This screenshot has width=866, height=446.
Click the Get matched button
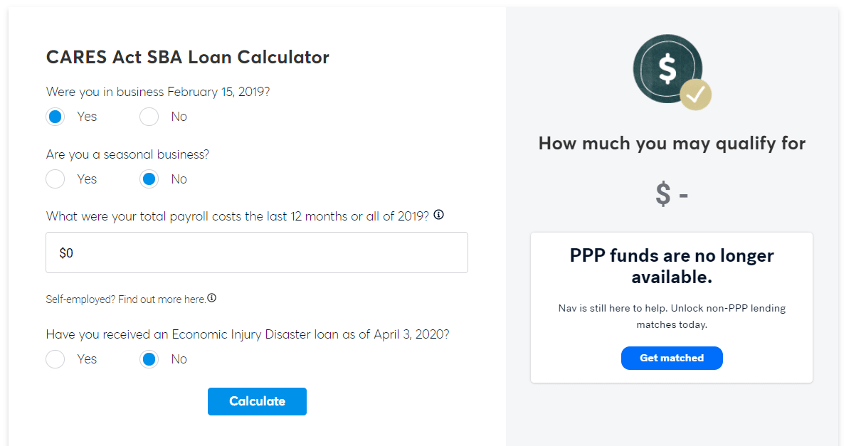click(x=672, y=358)
